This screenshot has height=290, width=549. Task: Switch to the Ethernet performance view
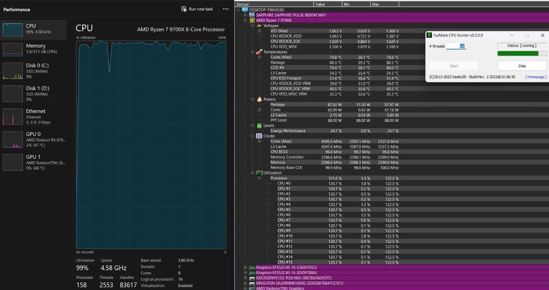point(34,116)
